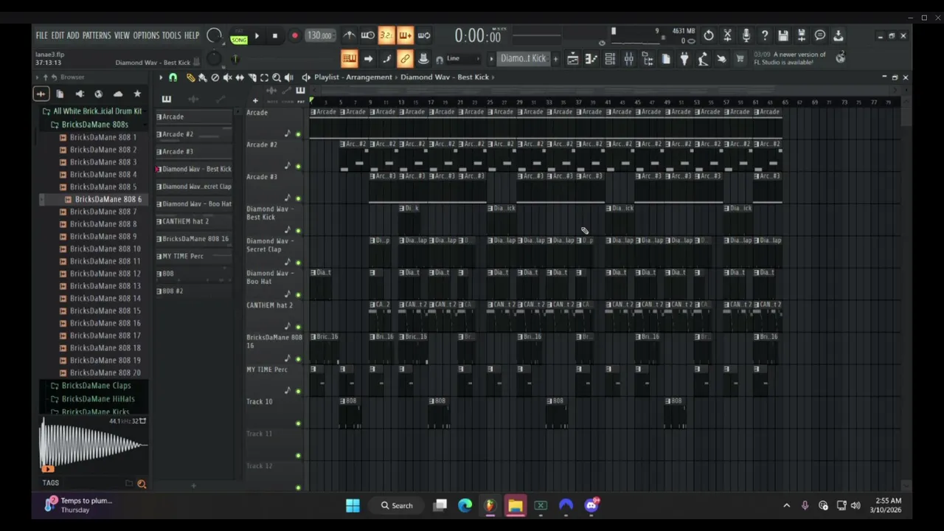Toggle the countdown before recording button

(x=386, y=35)
